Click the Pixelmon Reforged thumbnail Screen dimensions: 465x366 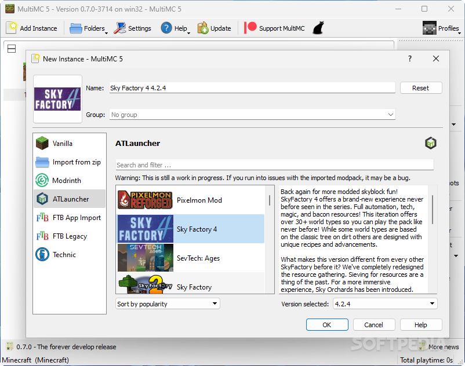(x=146, y=200)
